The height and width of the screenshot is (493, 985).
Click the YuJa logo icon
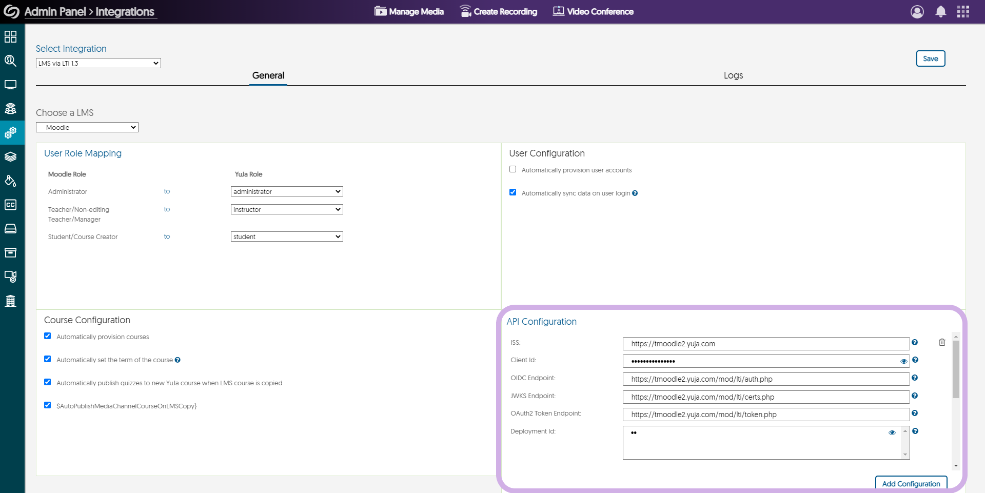(x=11, y=11)
